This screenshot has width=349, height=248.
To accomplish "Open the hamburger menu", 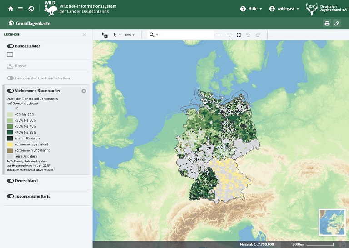I will (20, 9).
